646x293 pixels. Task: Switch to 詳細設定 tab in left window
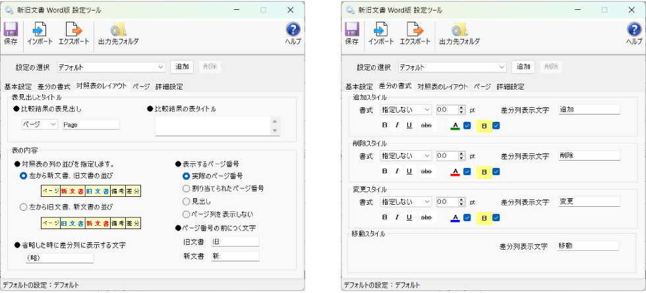169,86
